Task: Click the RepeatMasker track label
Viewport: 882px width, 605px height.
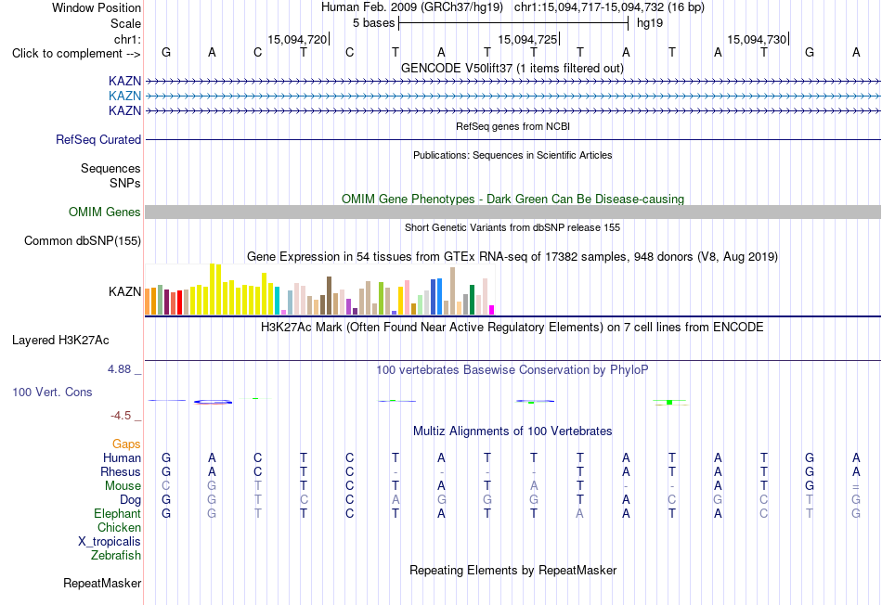Action: (102, 583)
